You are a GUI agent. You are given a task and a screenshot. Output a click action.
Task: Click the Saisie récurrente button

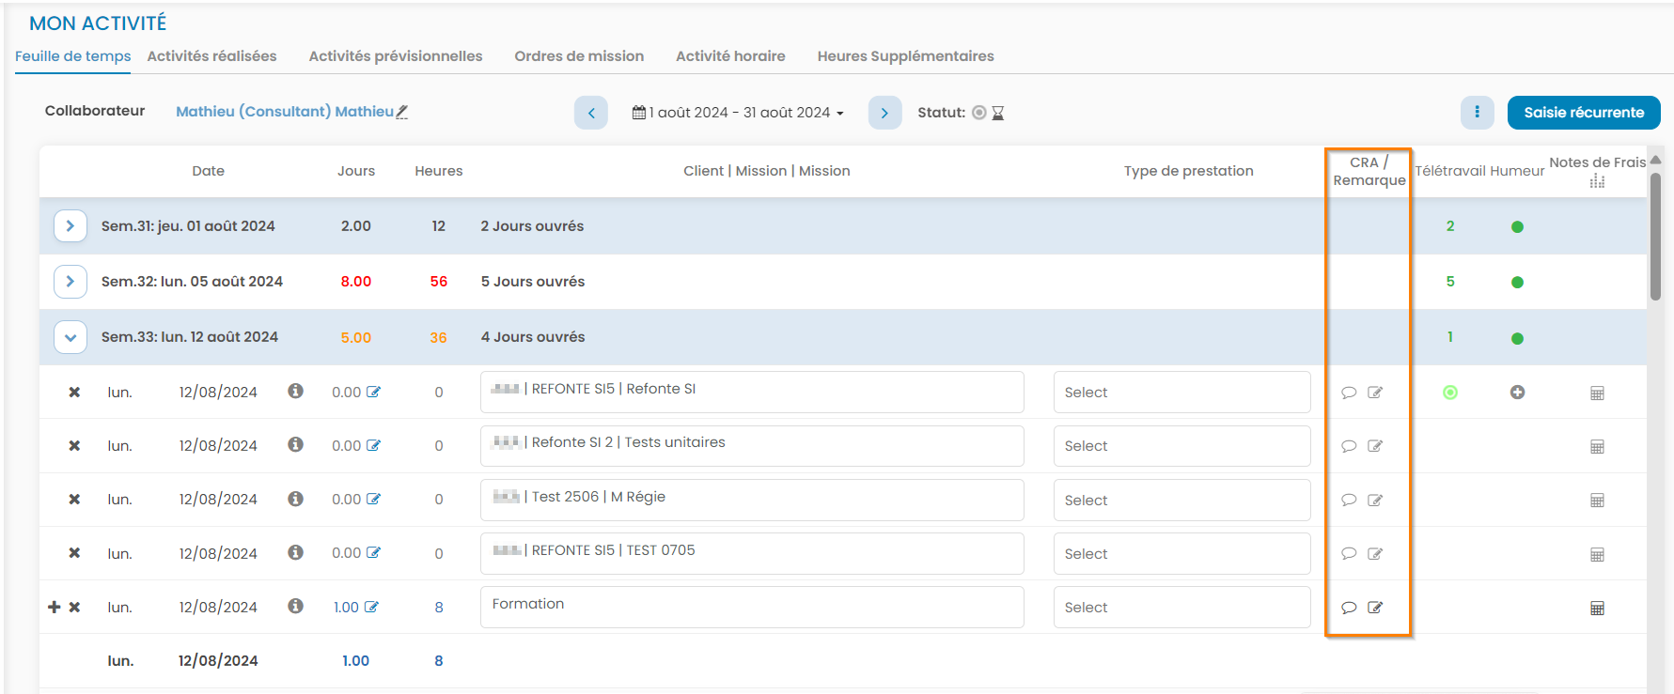(x=1583, y=113)
